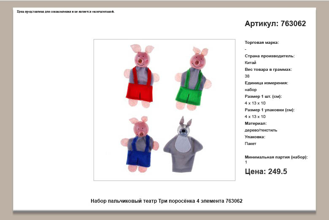Select the material value 'дерево/текстиль'
The width and height of the screenshot is (329, 220).
(x=261, y=130)
